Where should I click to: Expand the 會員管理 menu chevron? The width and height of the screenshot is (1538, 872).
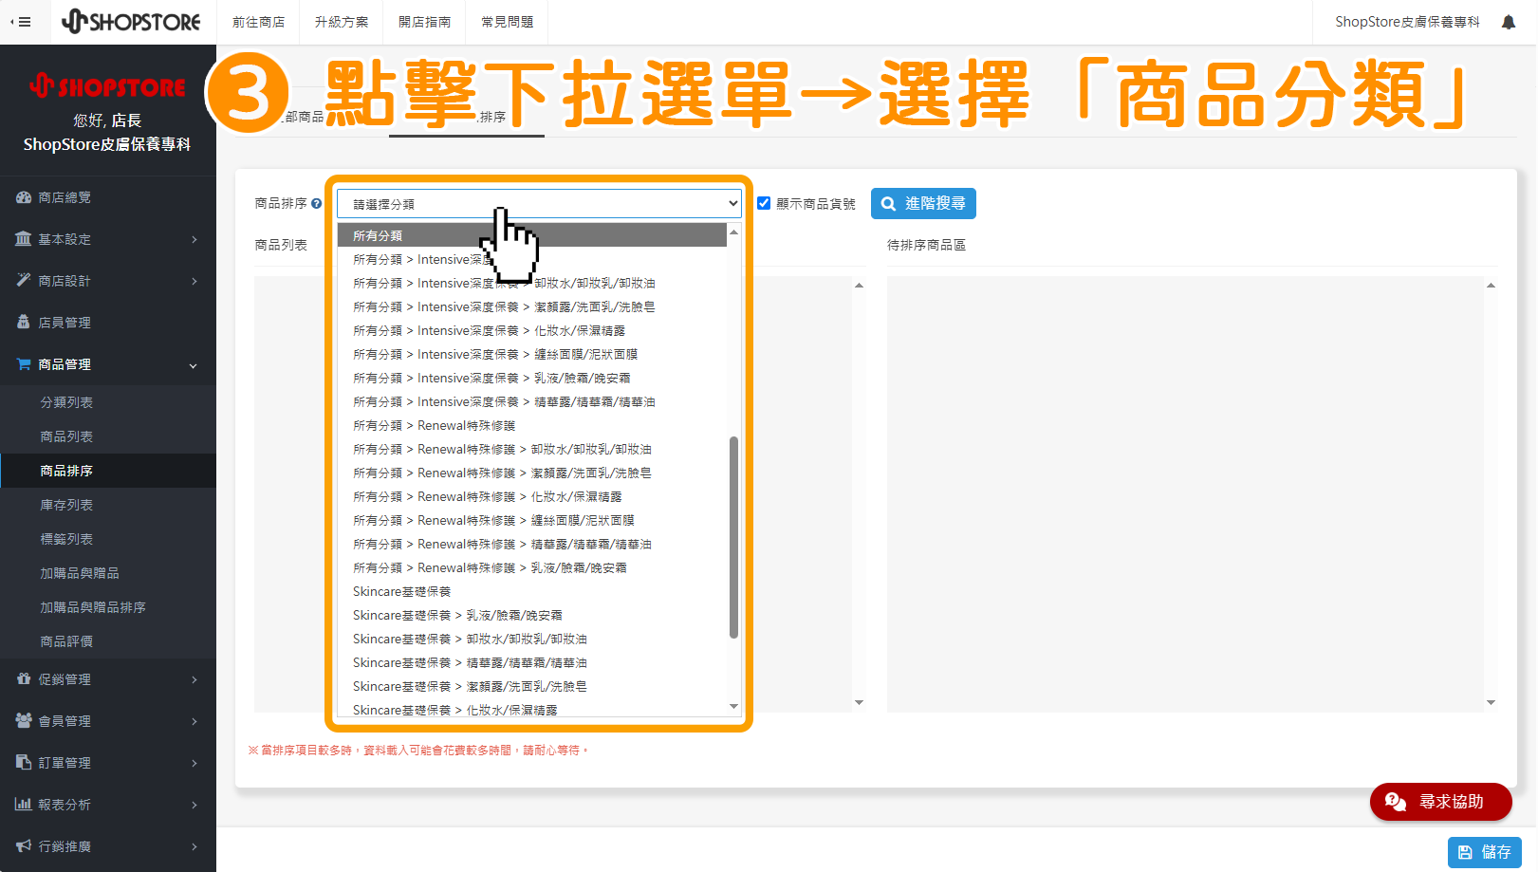pos(195,721)
